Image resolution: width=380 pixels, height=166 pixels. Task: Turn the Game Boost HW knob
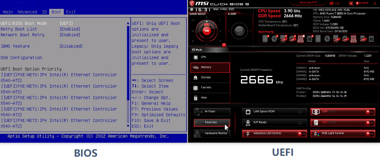[207, 31]
